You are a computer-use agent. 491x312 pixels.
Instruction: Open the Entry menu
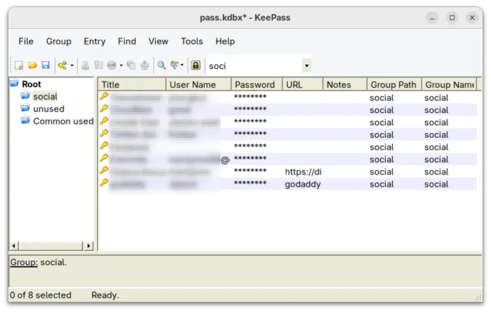click(x=95, y=41)
